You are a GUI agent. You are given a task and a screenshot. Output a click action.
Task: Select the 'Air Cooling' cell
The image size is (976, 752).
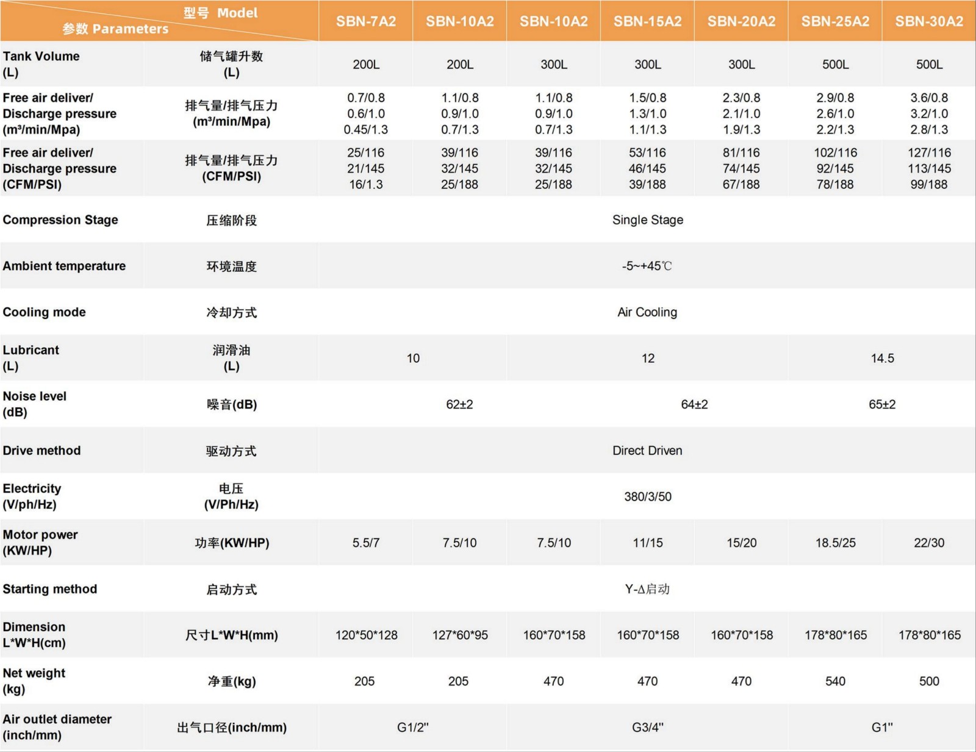click(x=647, y=312)
